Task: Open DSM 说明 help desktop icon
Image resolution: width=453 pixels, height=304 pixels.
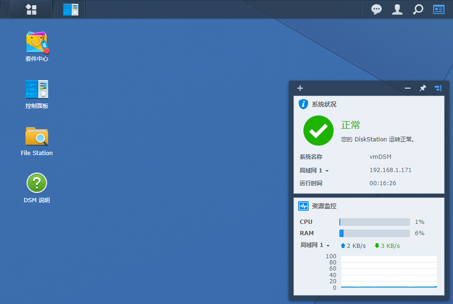Action: (x=37, y=188)
